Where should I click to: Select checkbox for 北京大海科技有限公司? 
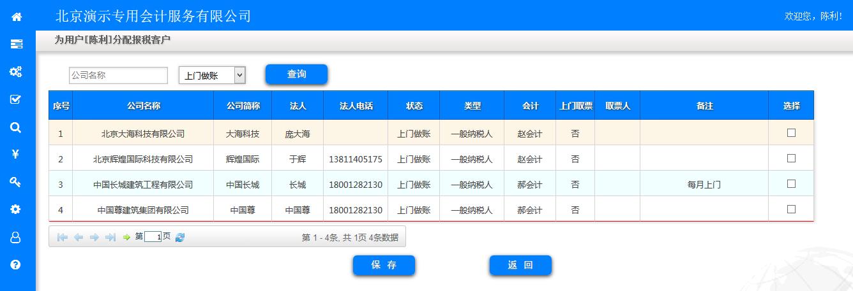tap(791, 132)
